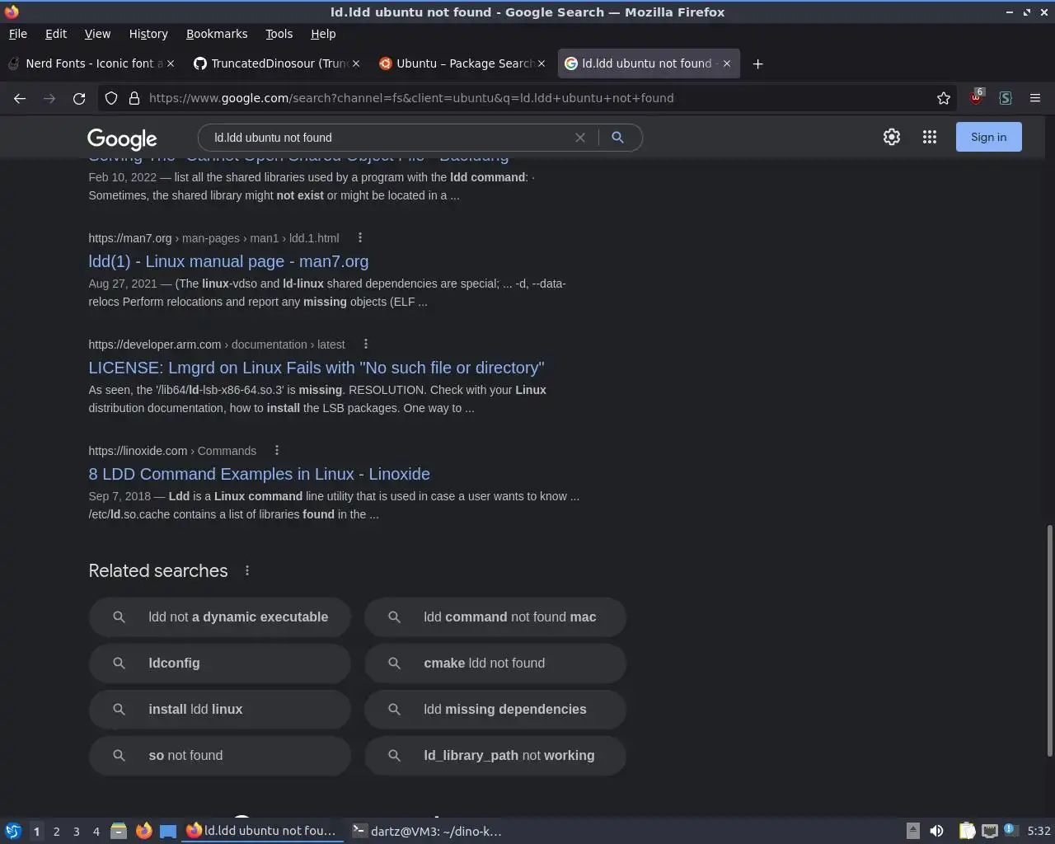Screen dimensions: 1055x844
Task: Open 8 LDD Command Examples result
Action: pos(259,474)
